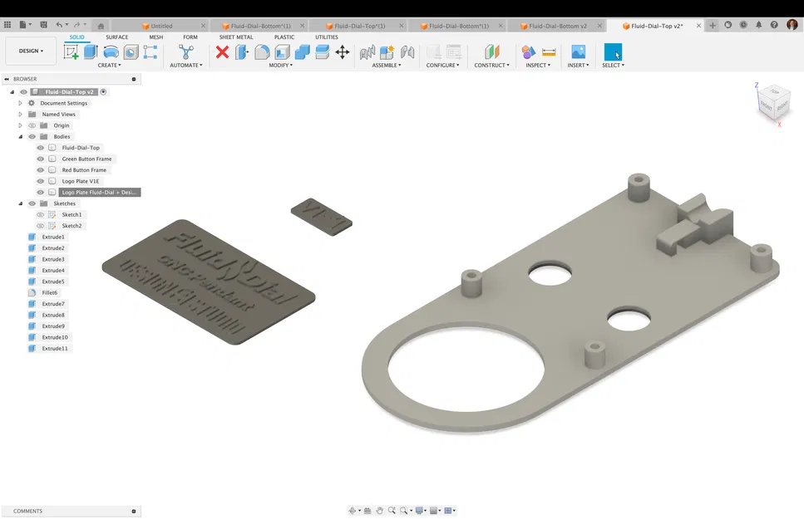Click the Orbit icon in the navigation bar
This screenshot has height=519, width=804.
(353, 510)
